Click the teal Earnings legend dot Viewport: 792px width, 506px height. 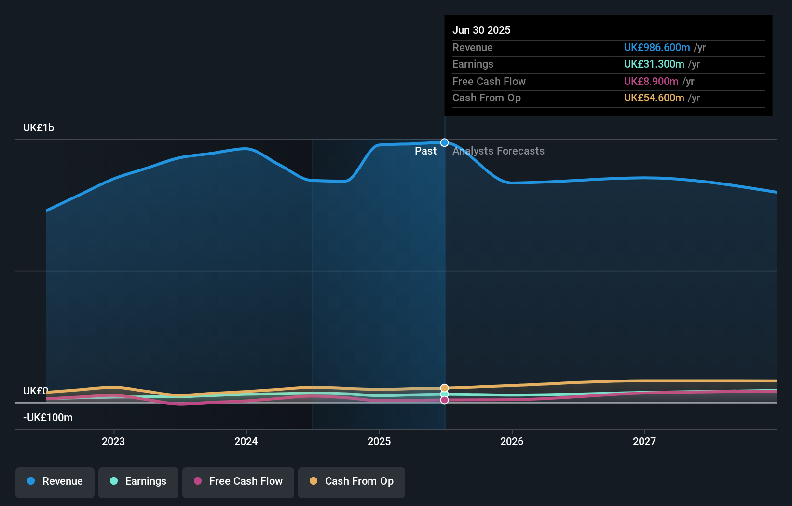click(114, 481)
